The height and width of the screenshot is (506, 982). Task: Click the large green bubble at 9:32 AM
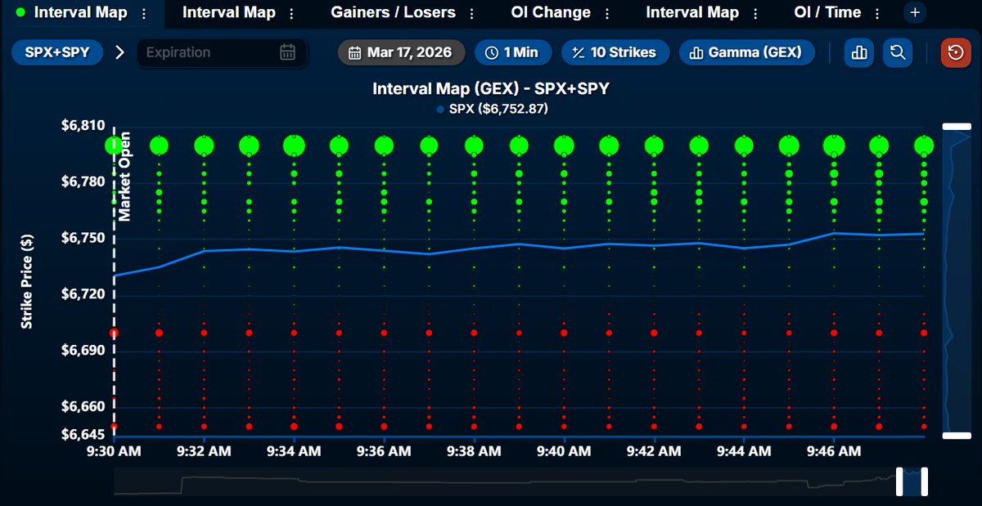click(x=204, y=146)
